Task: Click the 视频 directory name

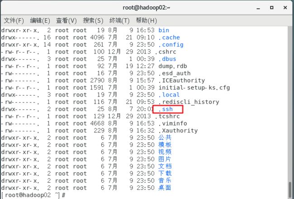Action: [x=165, y=152]
